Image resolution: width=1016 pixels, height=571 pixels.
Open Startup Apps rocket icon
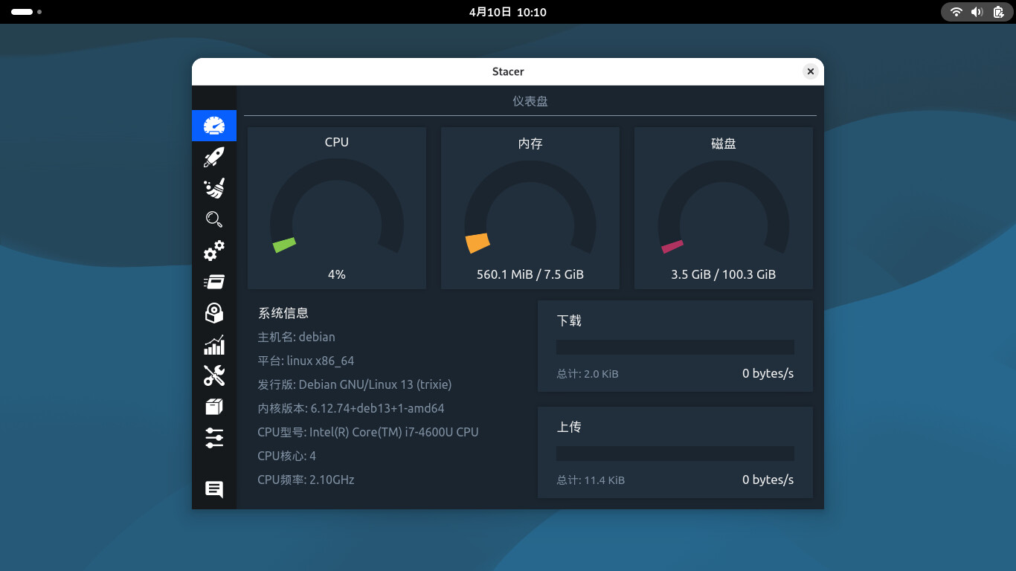pyautogui.click(x=214, y=157)
